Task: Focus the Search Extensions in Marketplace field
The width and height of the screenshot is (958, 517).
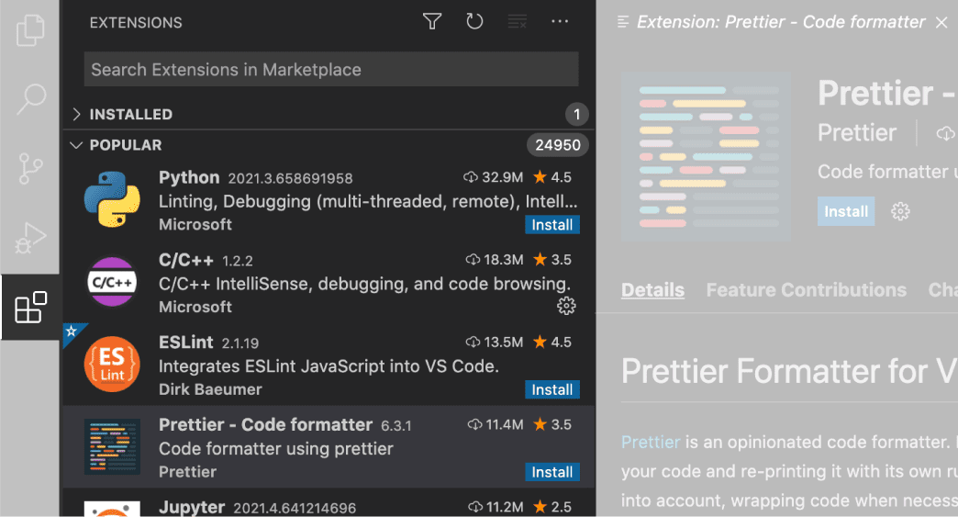Action: coord(330,70)
